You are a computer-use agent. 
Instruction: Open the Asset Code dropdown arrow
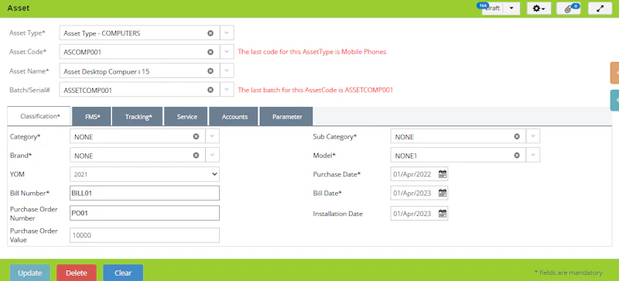tap(227, 52)
